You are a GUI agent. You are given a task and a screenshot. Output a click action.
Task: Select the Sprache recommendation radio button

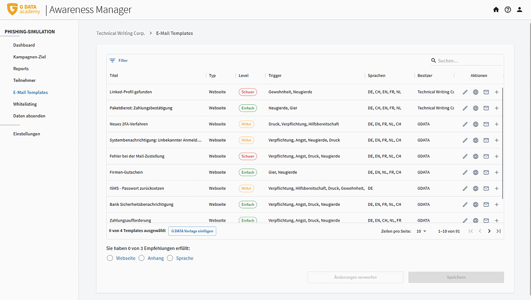[x=170, y=258]
